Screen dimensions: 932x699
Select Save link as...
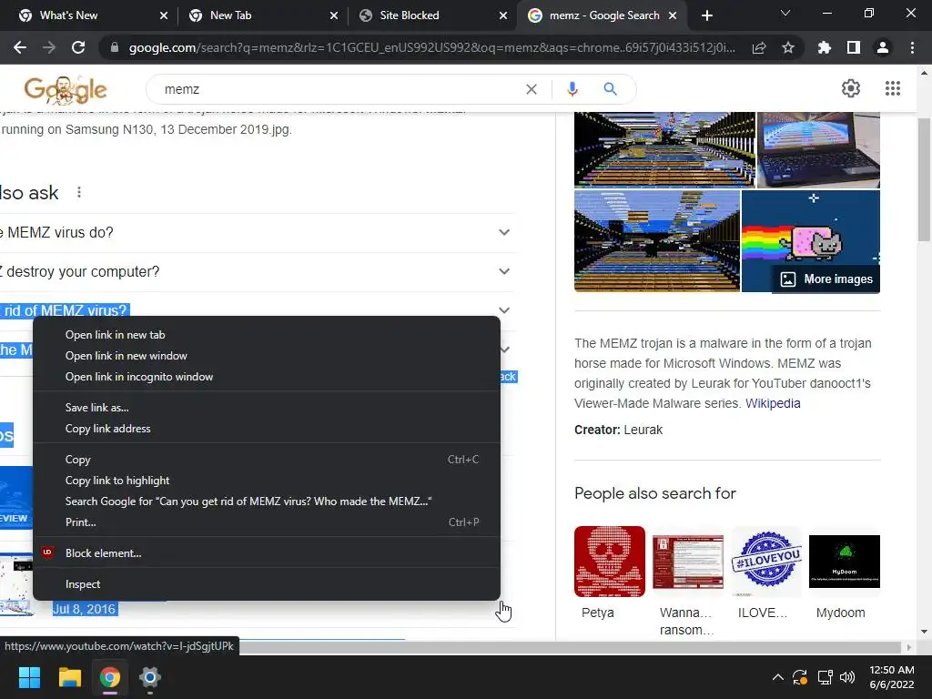267,407
